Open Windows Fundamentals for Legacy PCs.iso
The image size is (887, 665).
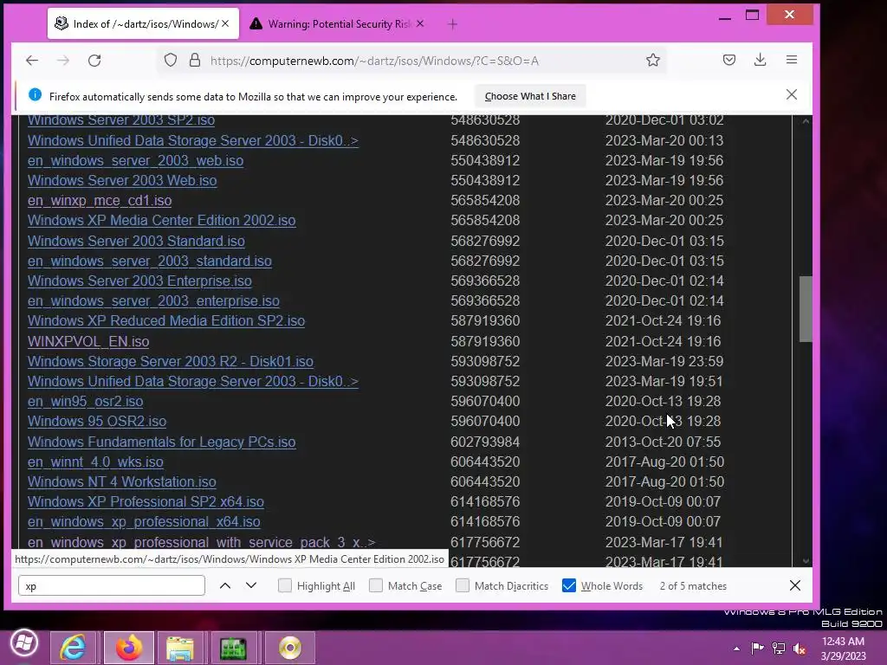pos(162,442)
